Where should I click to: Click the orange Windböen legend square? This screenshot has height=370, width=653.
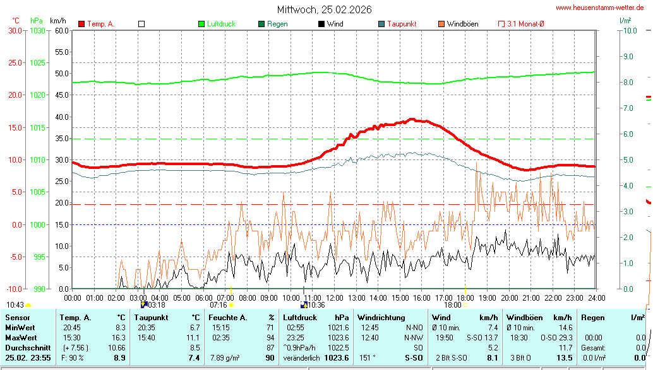tap(441, 24)
